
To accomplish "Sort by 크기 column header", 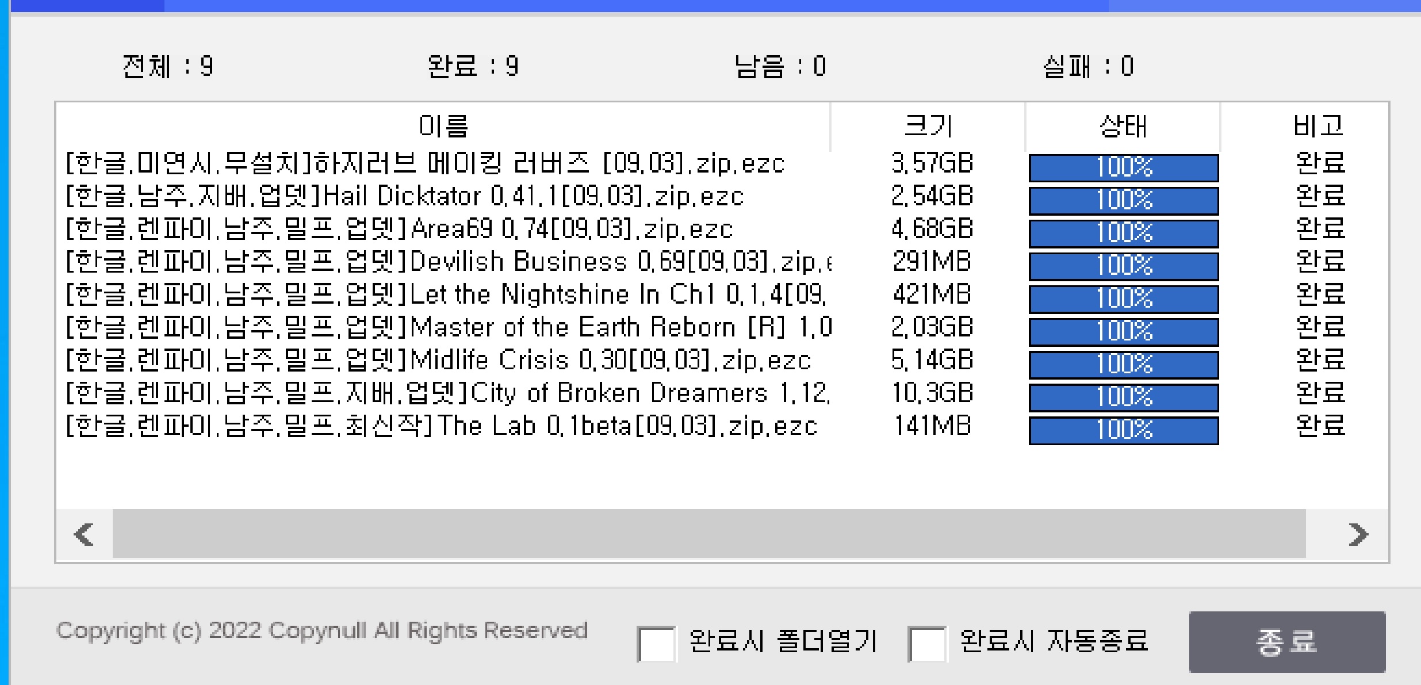I will click(x=928, y=126).
